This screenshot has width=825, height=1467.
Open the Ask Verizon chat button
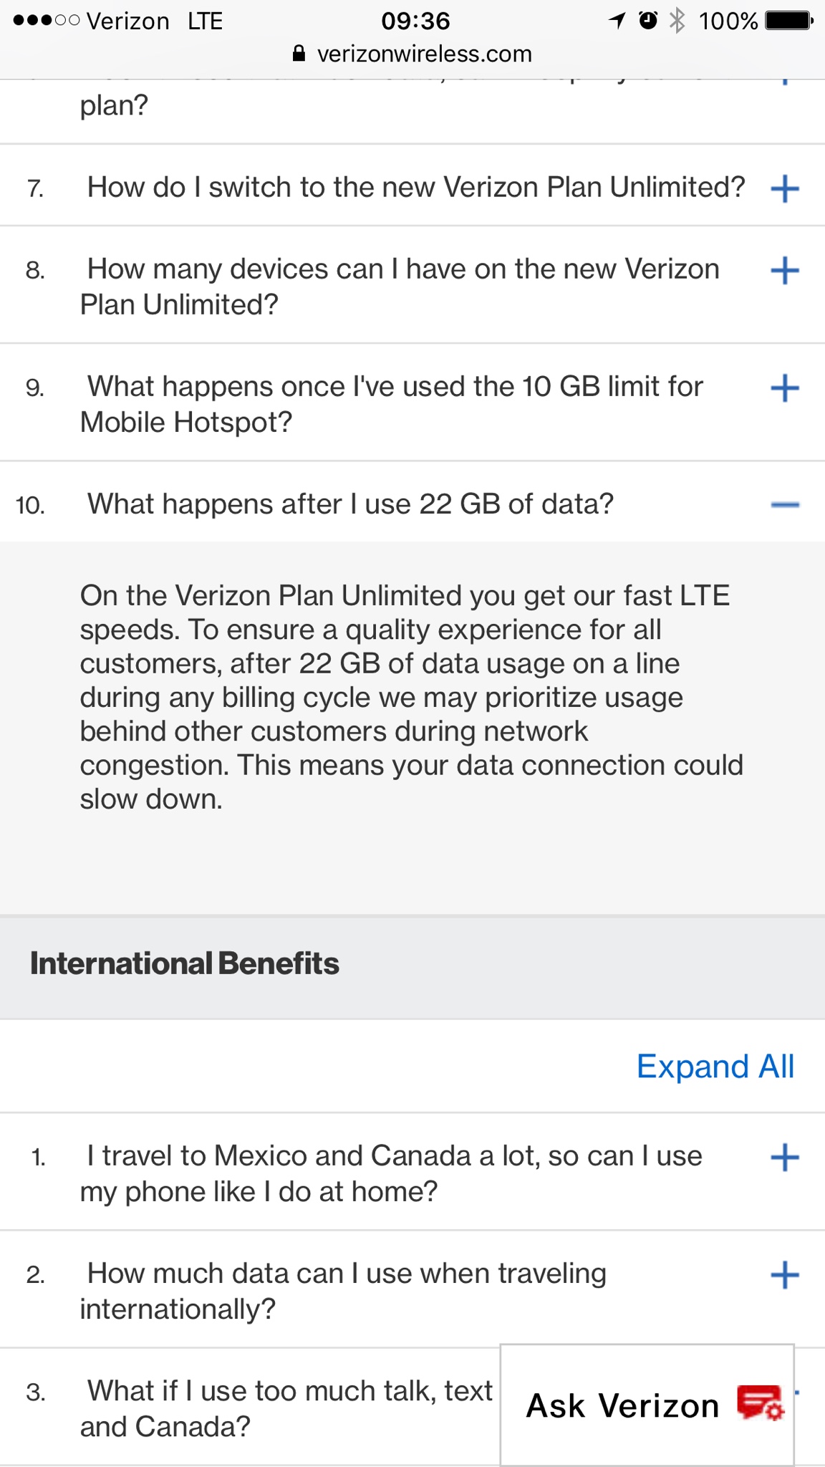click(622, 1405)
